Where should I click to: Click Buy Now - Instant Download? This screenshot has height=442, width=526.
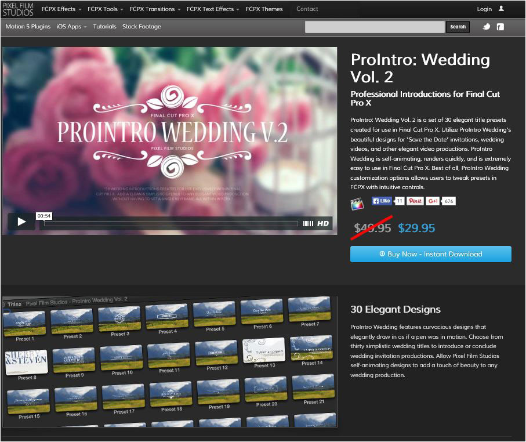(x=431, y=254)
